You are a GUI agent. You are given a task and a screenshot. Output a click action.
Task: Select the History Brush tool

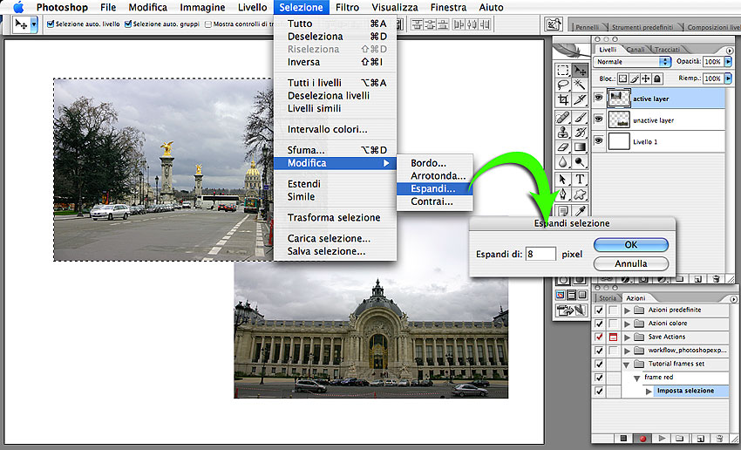(580, 133)
